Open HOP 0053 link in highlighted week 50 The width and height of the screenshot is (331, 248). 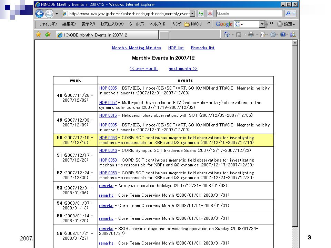point(108,138)
